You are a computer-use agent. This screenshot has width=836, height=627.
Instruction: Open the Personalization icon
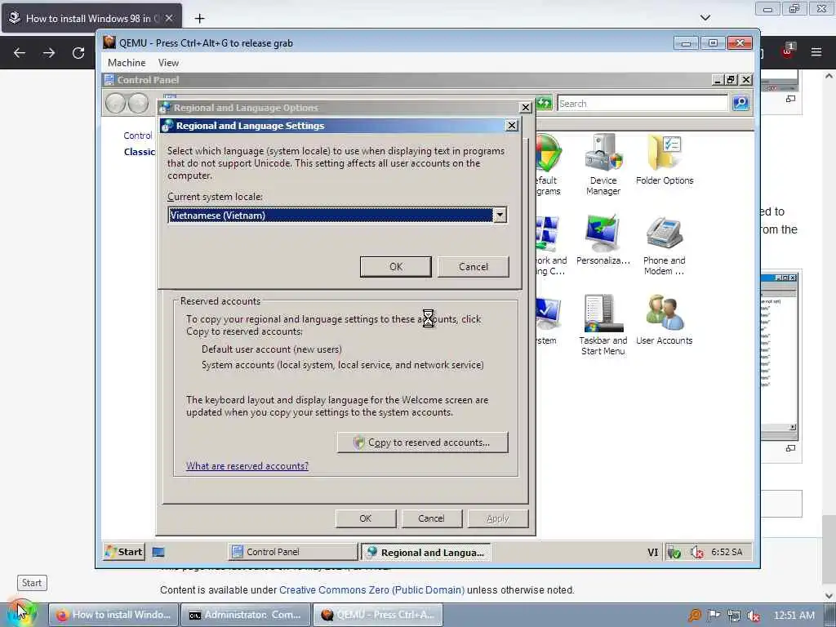(603, 239)
